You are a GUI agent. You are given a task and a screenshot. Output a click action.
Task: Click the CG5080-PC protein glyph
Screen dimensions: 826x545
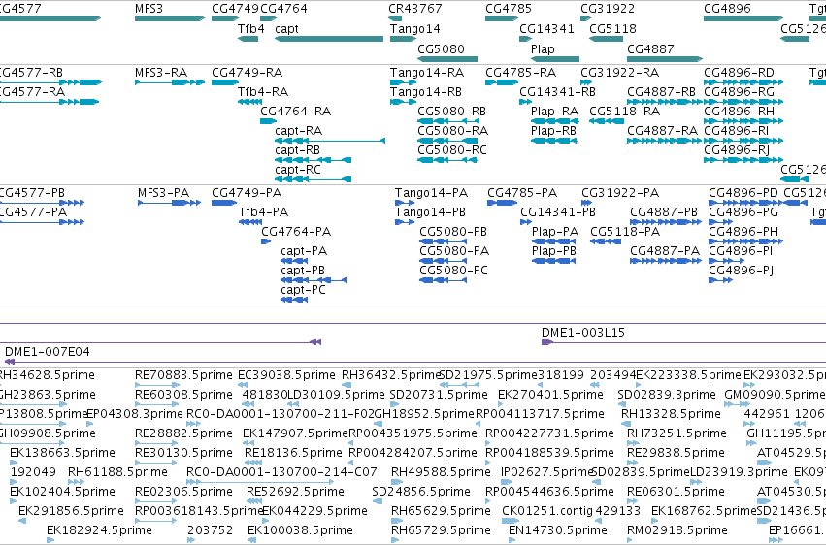tap(443, 280)
